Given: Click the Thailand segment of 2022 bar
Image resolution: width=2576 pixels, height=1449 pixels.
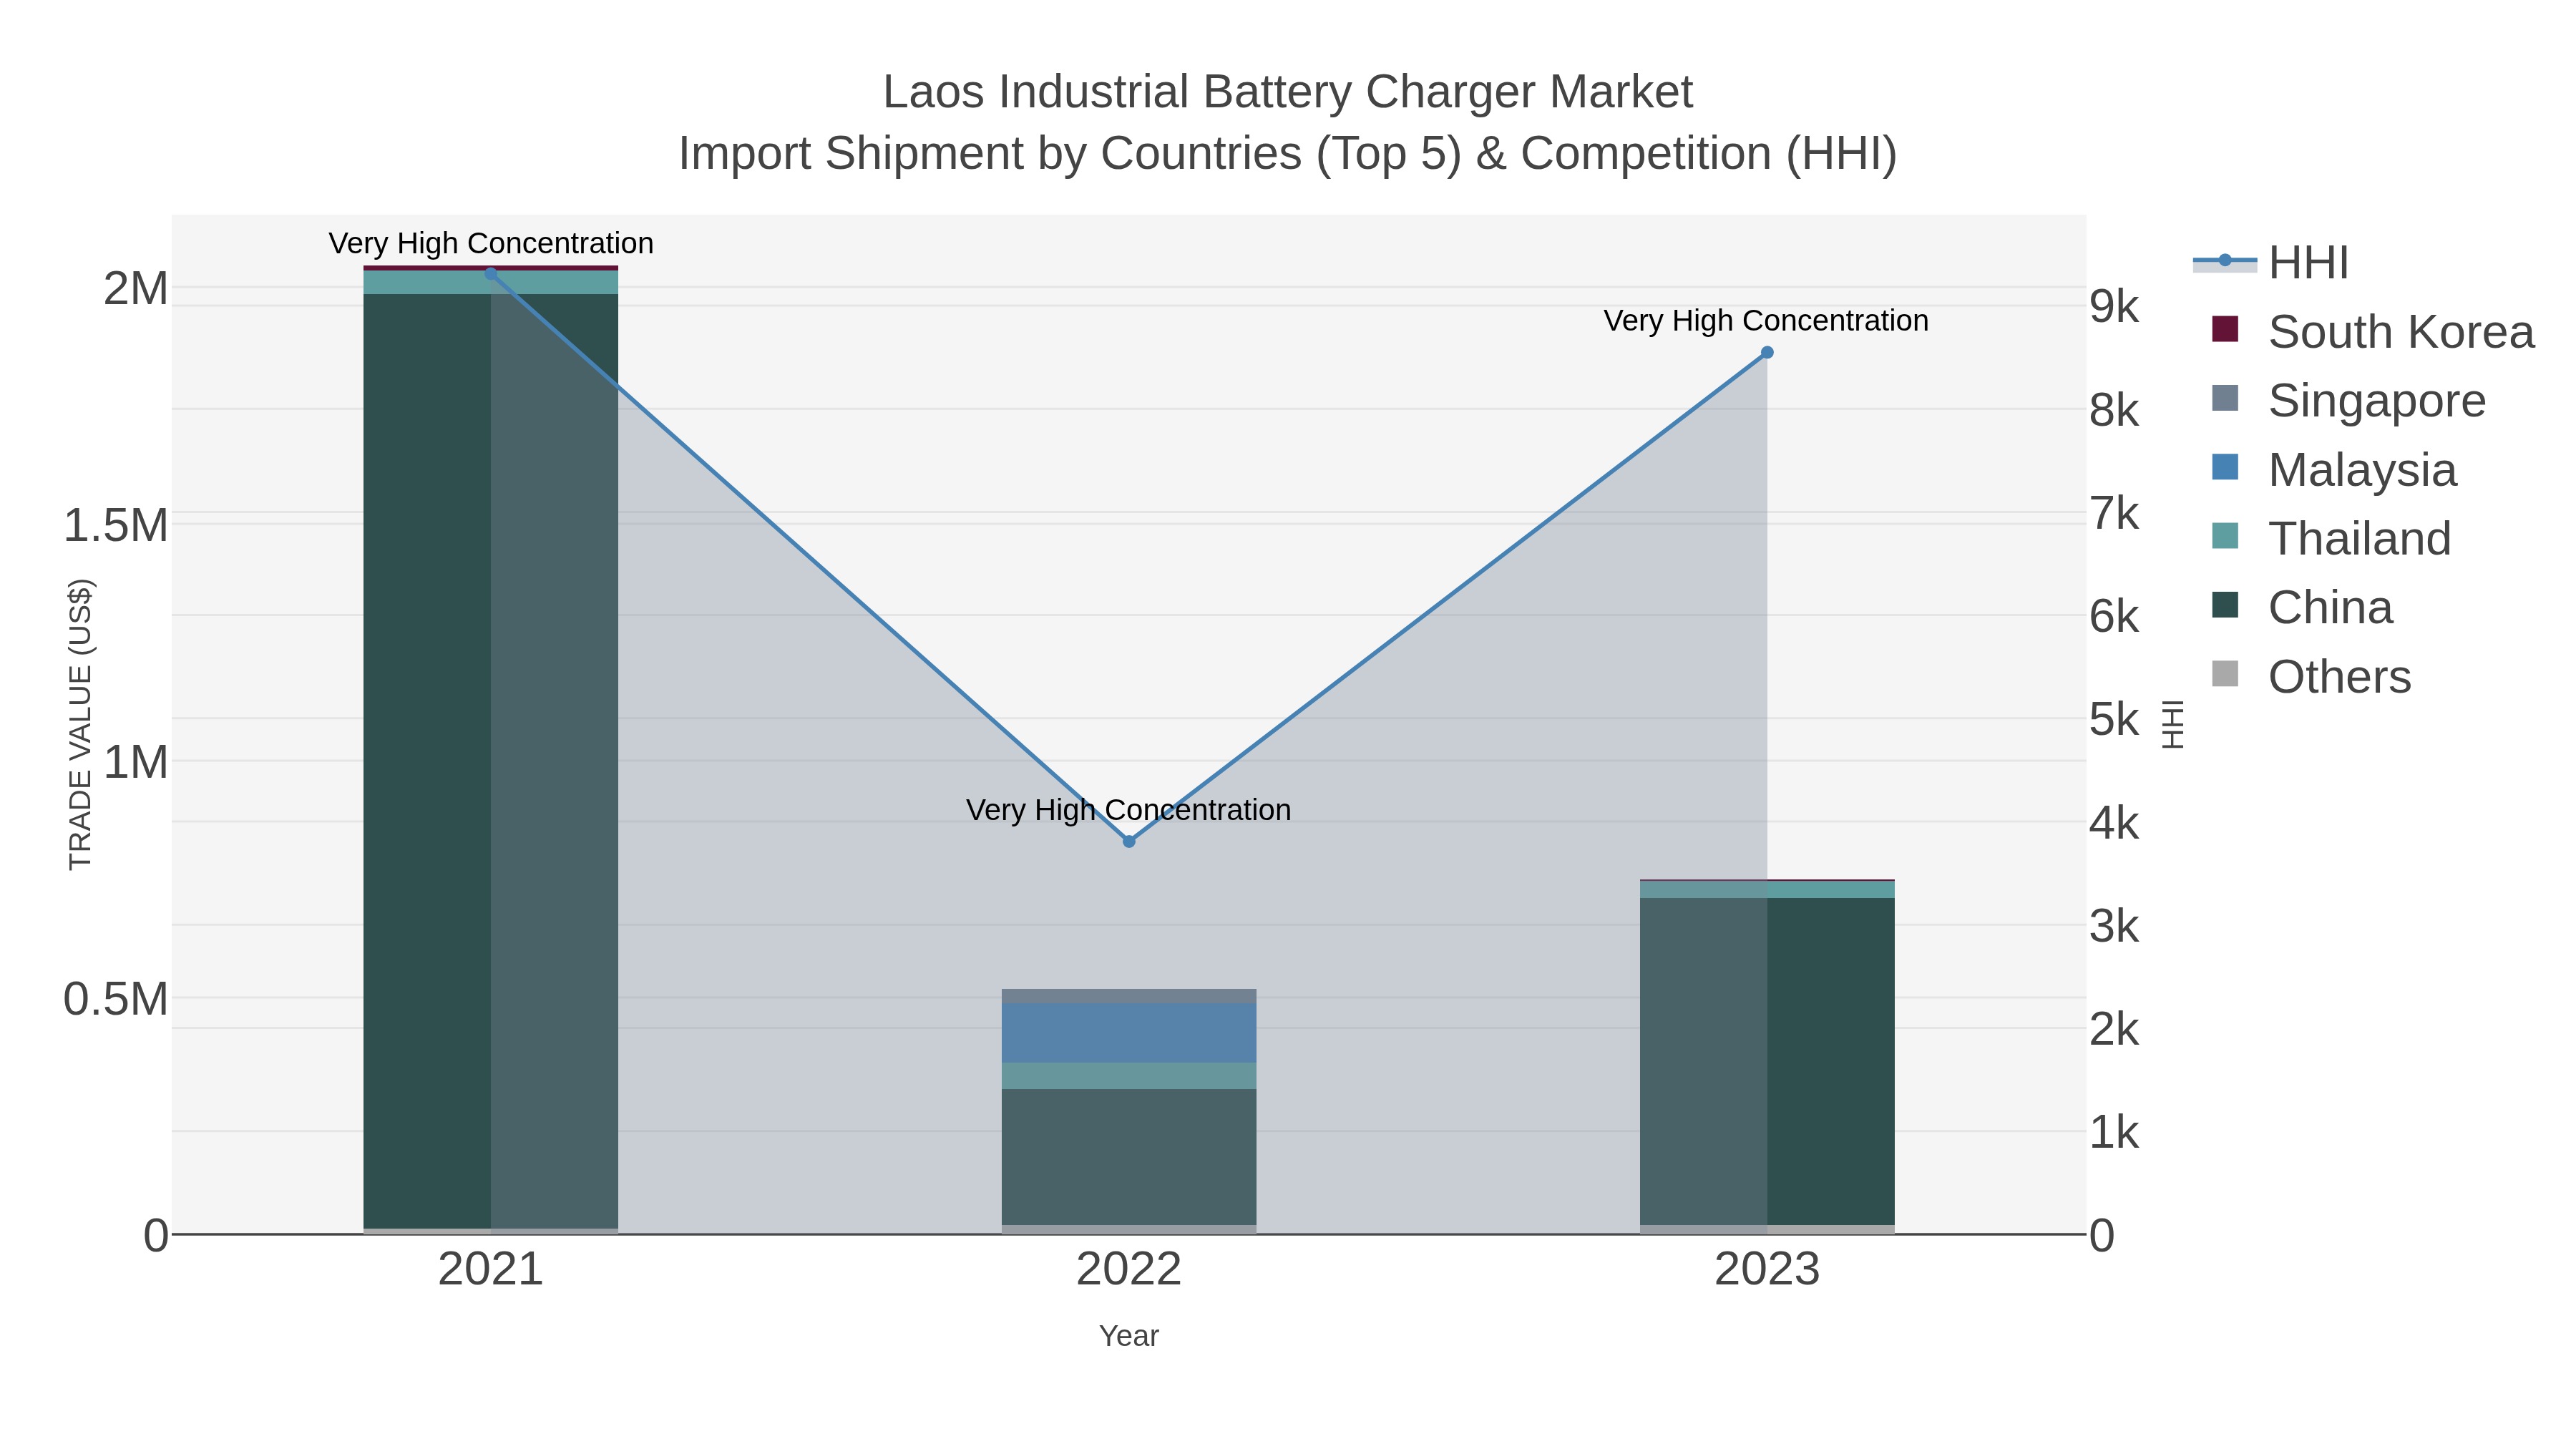Looking at the screenshot, I should [1129, 1076].
